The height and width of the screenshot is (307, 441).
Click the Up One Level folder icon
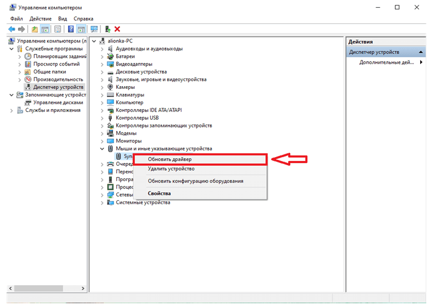pyautogui.click(x=34, y=29)
